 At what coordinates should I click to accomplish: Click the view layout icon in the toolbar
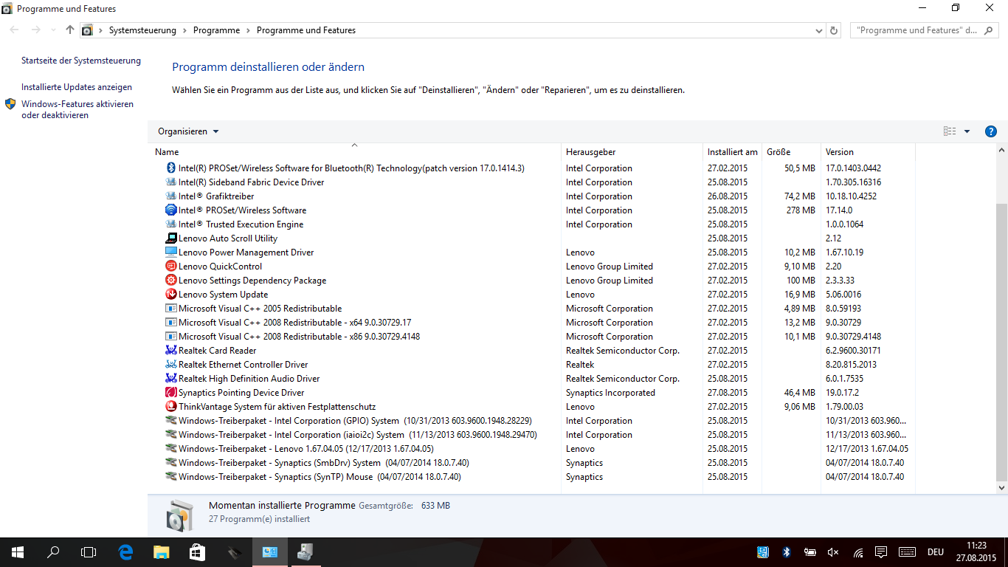coord(950,131)
